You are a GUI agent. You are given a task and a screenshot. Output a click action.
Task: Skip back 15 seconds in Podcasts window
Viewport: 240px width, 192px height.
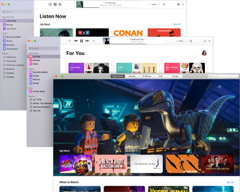50,4
